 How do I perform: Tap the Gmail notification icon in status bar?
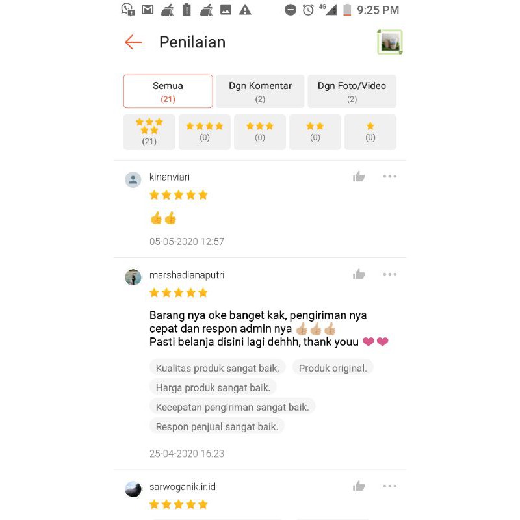(148, 10)
